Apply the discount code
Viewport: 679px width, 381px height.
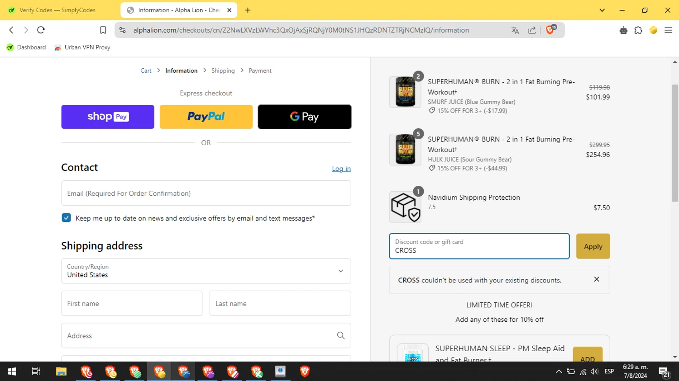pyautogui.click(x=593, y=246)
